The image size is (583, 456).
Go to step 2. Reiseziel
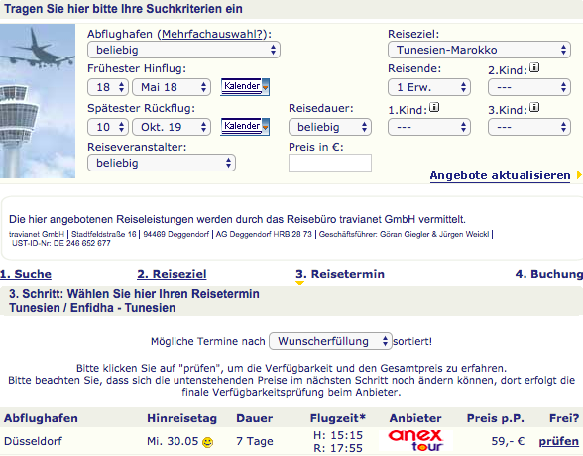(x=172, y=274)
